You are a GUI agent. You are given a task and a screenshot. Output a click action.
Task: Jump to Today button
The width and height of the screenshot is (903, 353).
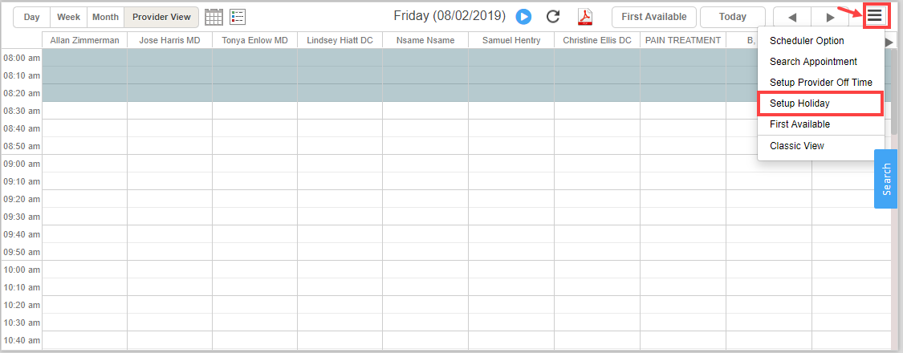(x=732, y=17)
